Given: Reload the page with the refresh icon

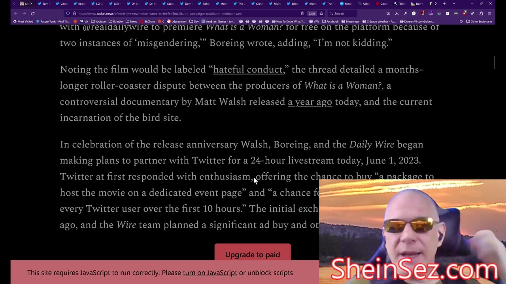Looking at the screenshot, I should (33, 13).
